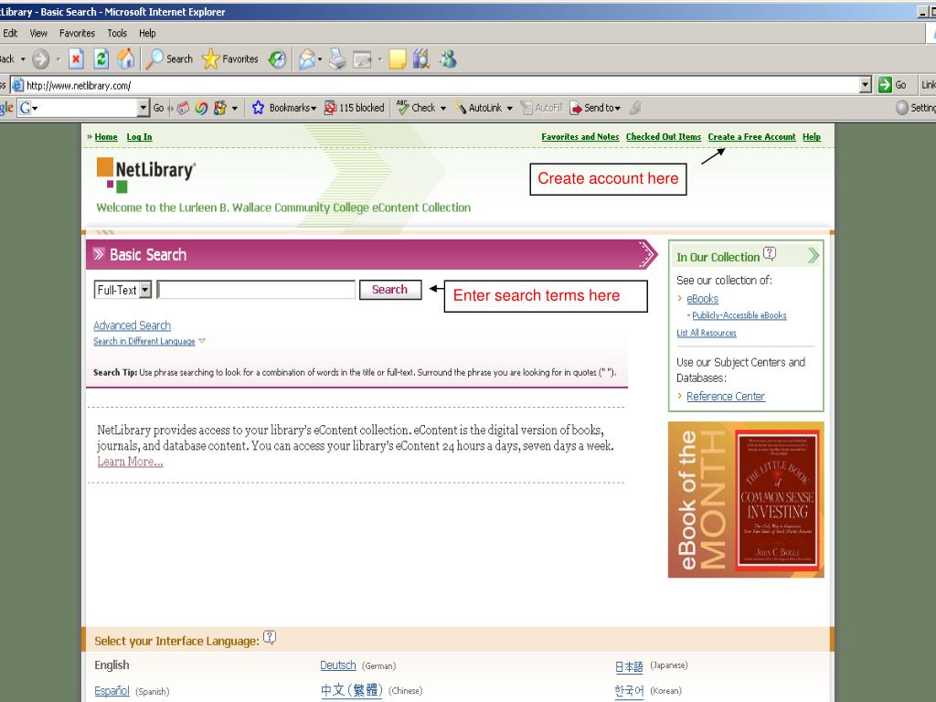This screenshot has width=936, height=702.
Task: Open the Advanced Search link
Action: pyautogui.click(x=132, y=325)
